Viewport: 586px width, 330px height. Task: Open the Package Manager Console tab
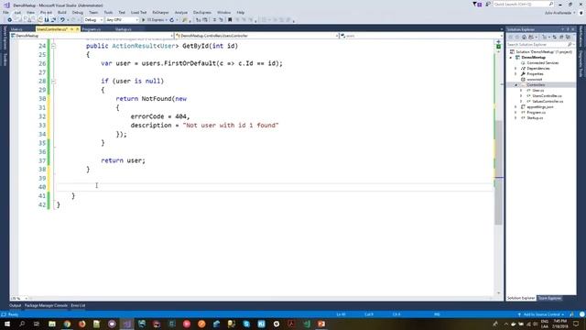(x=46, y=305)
